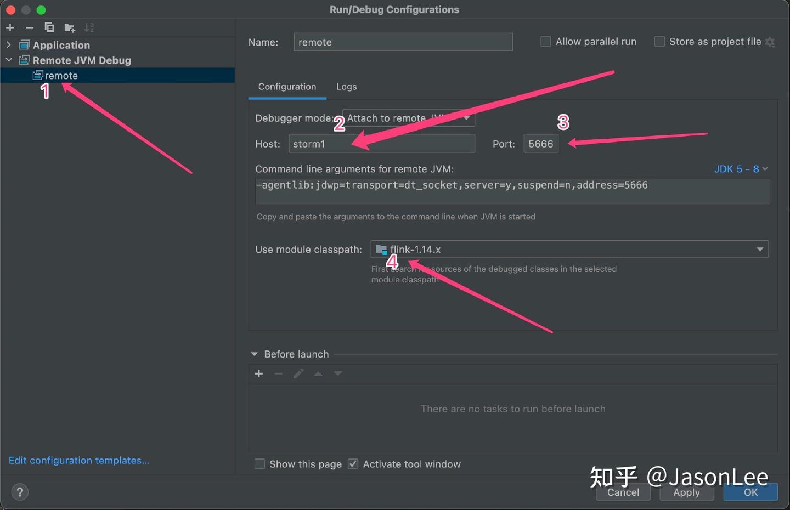Check Store as project file option

[x=659, y=42]
